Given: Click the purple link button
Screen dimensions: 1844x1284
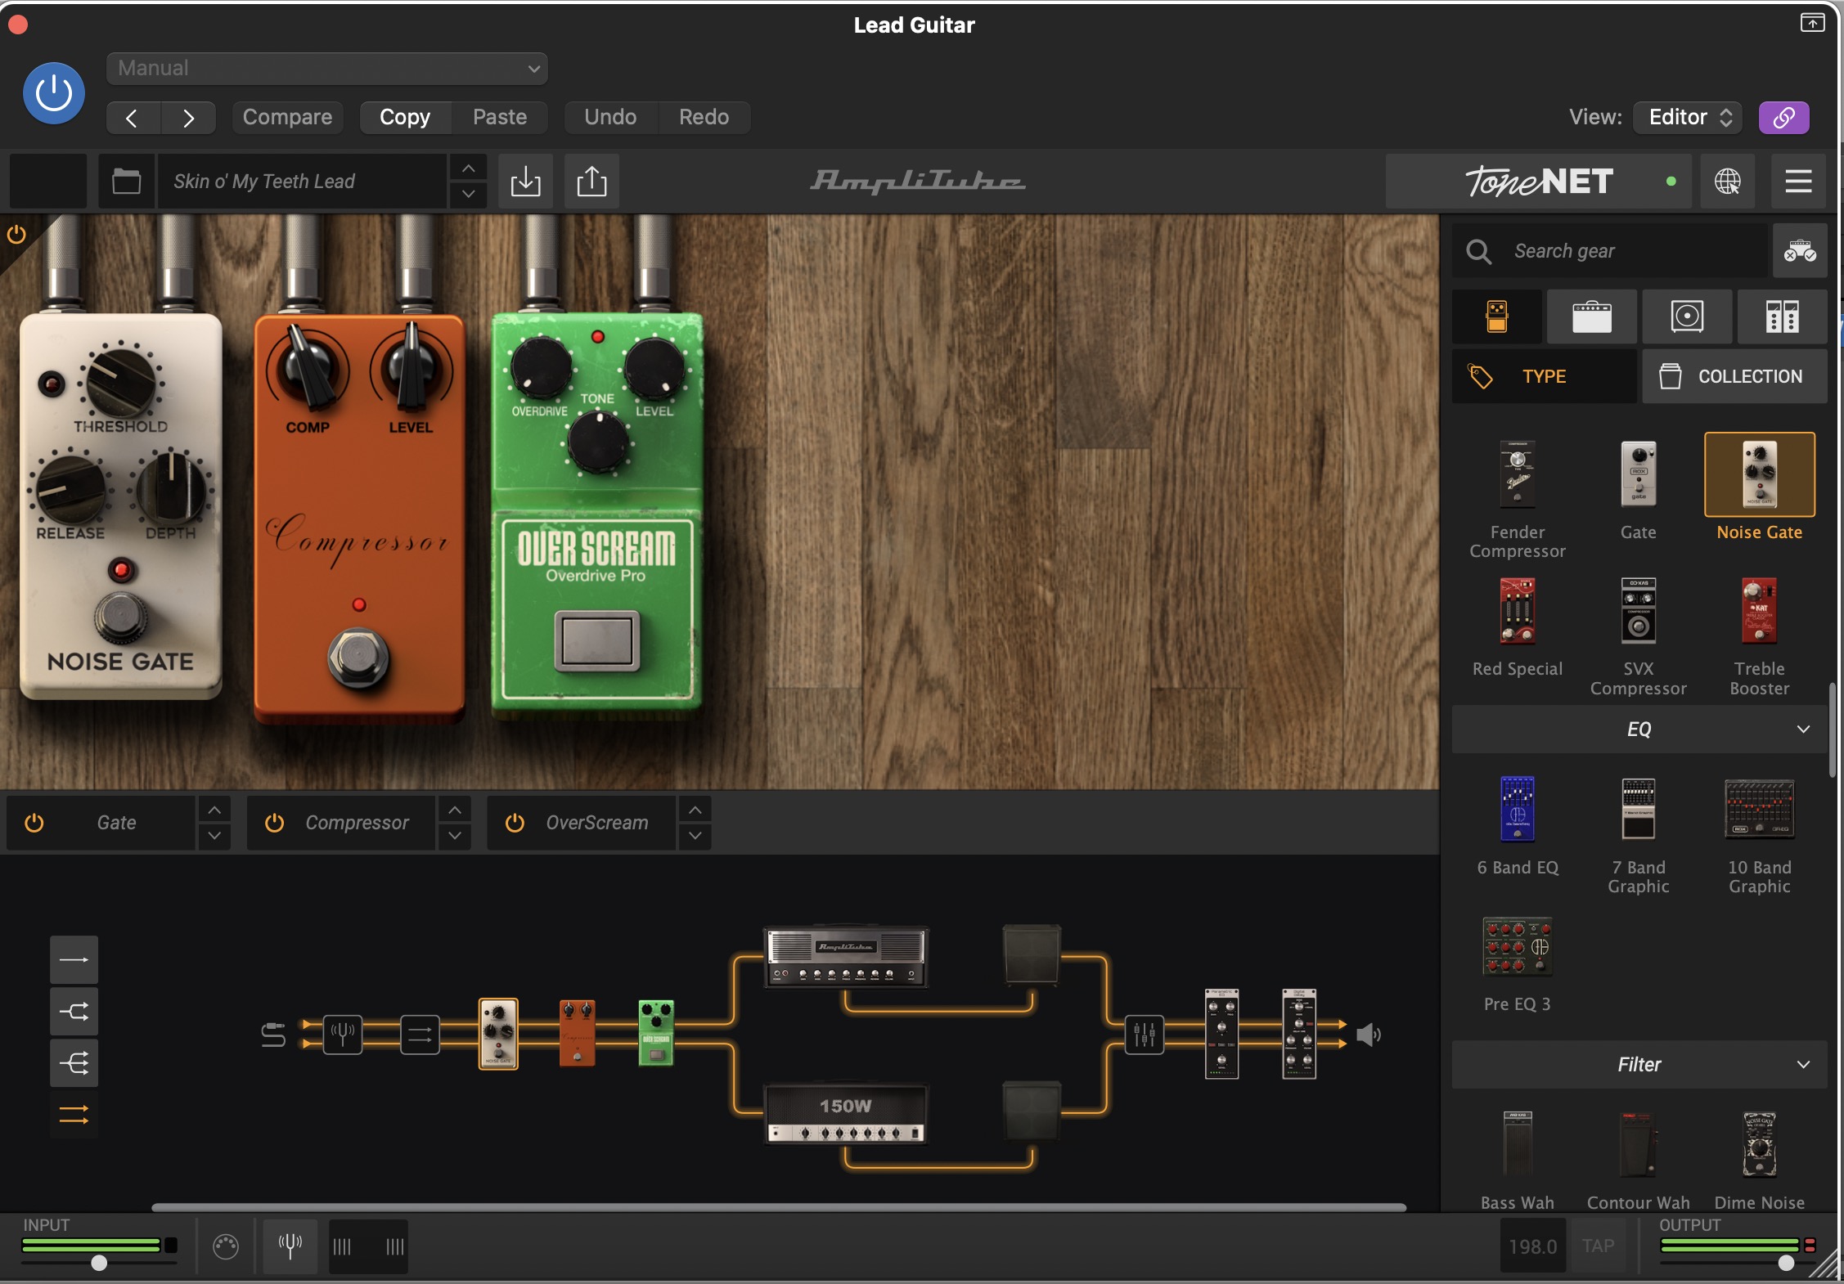Looking at the screenshot, I should [x=1783, y=117].
